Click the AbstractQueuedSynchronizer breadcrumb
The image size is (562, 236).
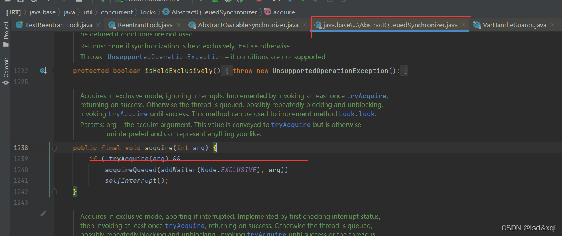pyautogui.click(x=214, y=12)
